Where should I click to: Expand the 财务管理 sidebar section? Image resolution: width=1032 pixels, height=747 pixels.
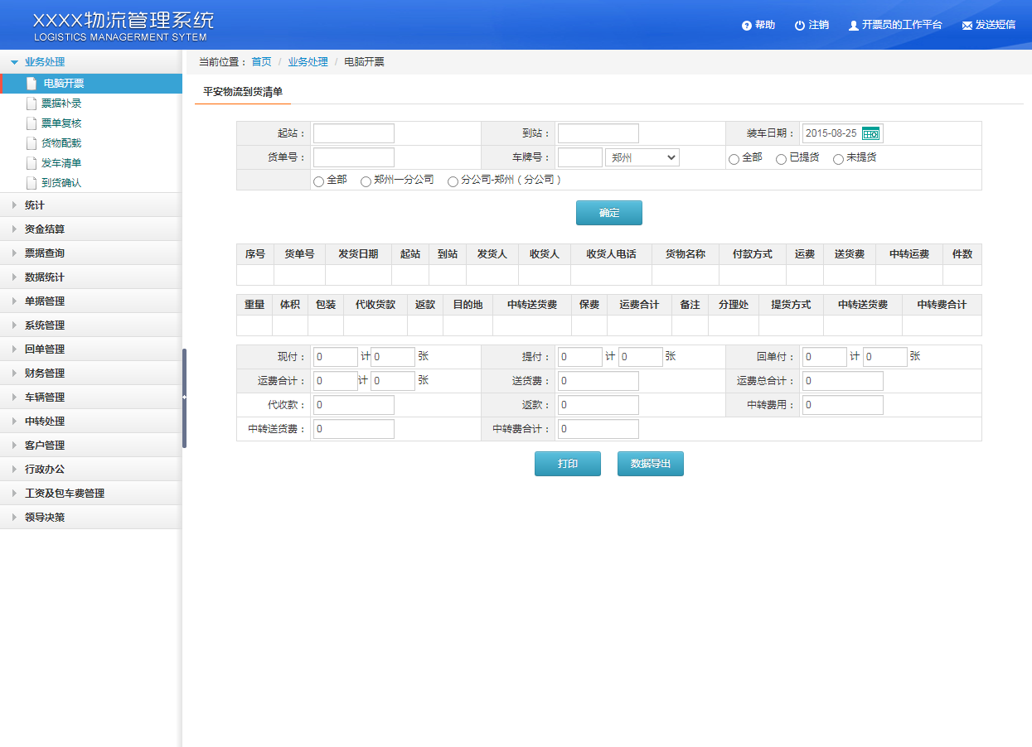(x=45, y=373)
